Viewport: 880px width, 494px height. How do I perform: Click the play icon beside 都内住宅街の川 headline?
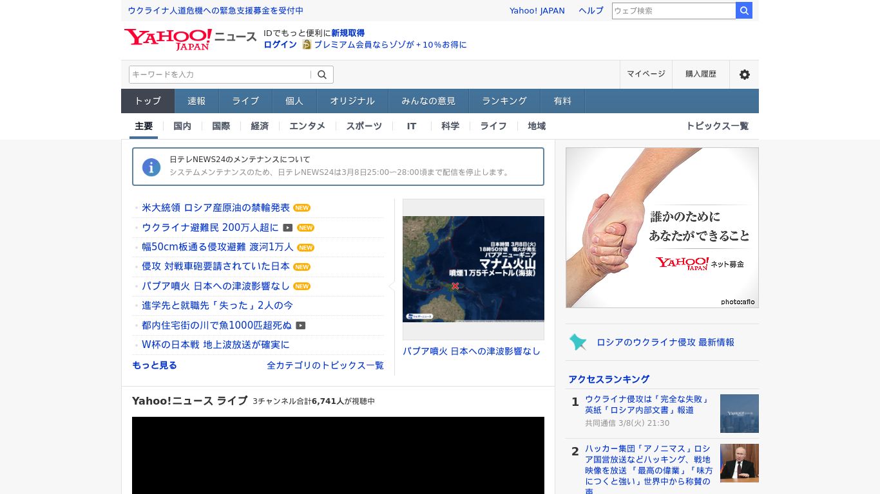click(x=300, y=325)
